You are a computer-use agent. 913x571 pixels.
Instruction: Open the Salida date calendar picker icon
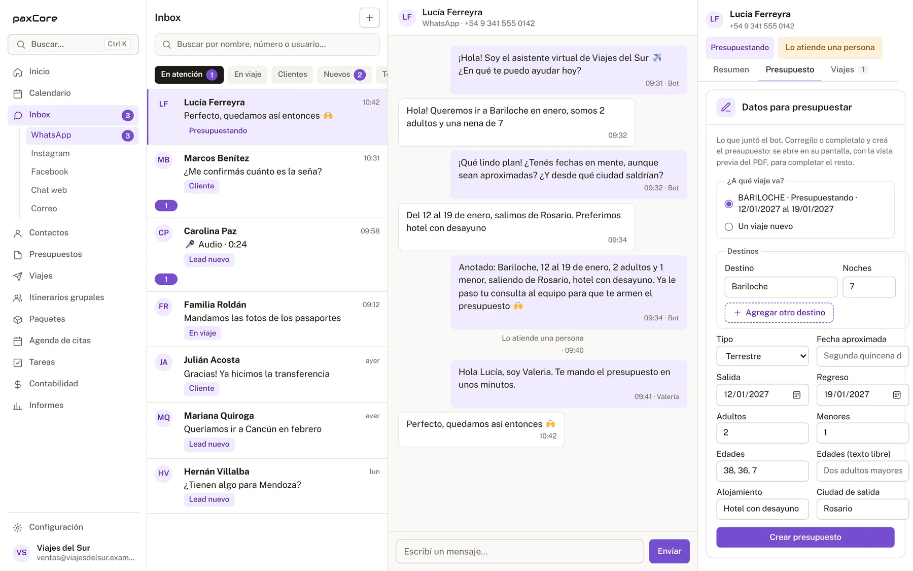pyautogui.click(x=796, y=395)
